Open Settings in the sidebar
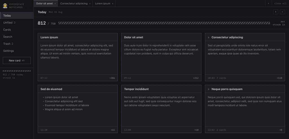This screenshot has height=139, width=289. coord(17,51)
